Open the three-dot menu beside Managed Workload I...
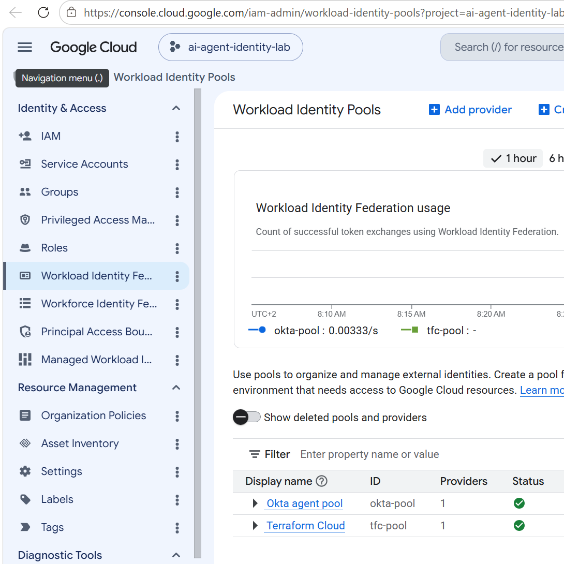The width and height of the screenshot is (564, 564). point(177,360)
